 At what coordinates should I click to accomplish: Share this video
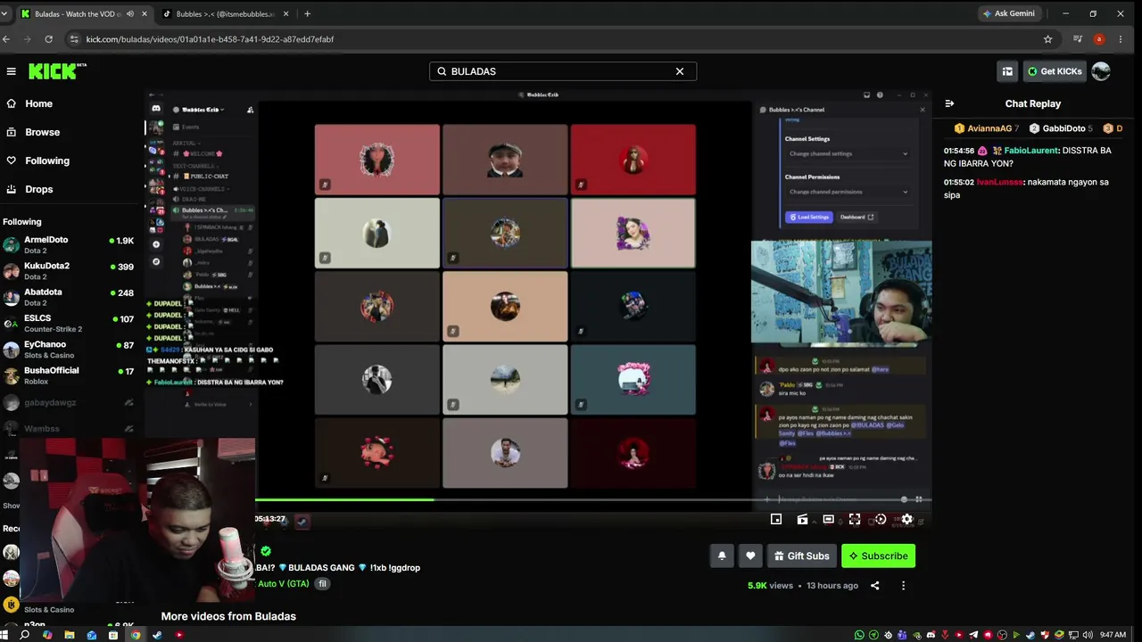click(x=874, y=586)
